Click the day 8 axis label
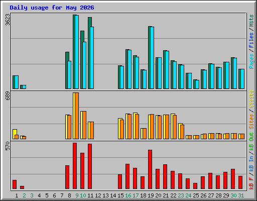257x201 pixels. pos(69,195)
